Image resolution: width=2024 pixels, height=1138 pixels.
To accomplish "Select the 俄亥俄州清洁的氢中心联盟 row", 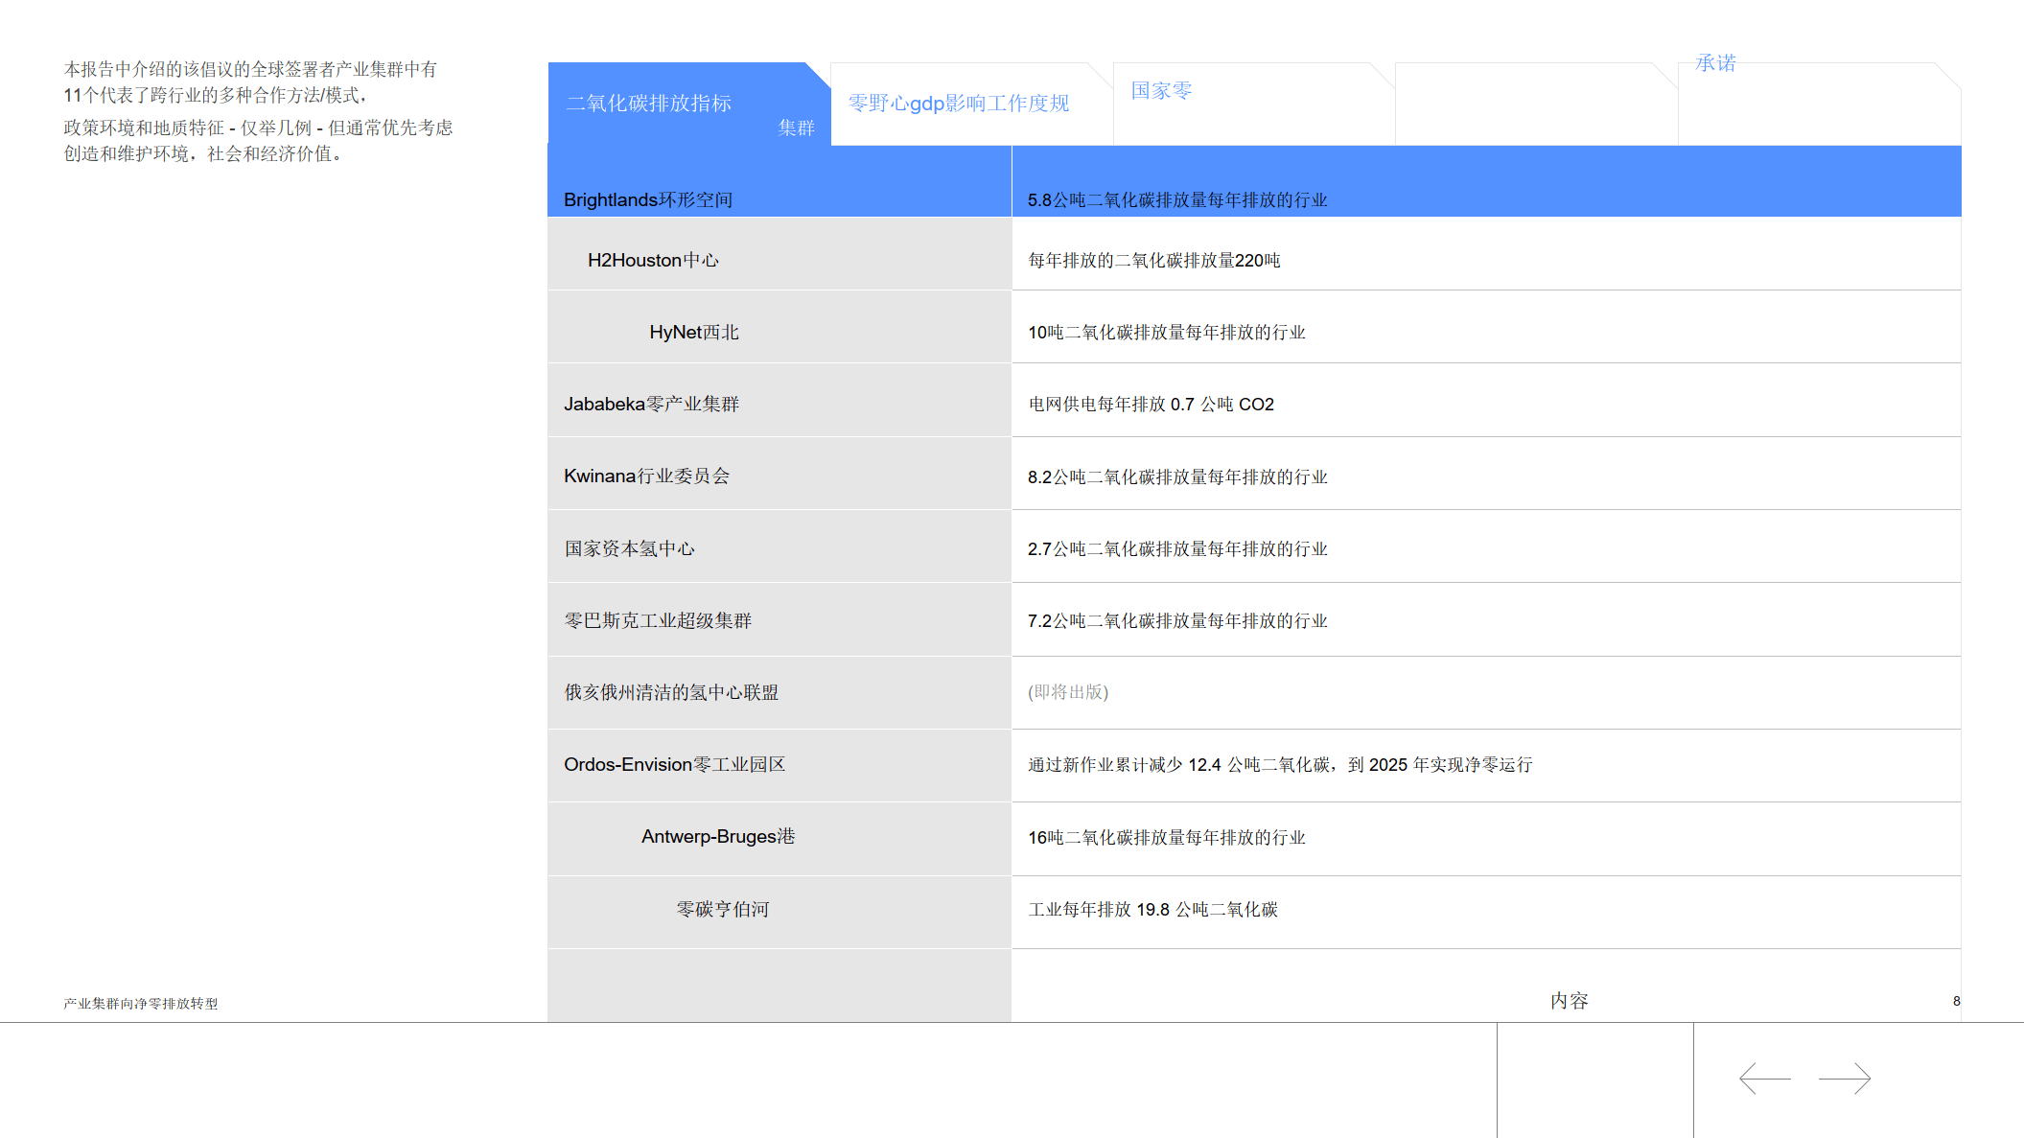I will pos(779,693).
